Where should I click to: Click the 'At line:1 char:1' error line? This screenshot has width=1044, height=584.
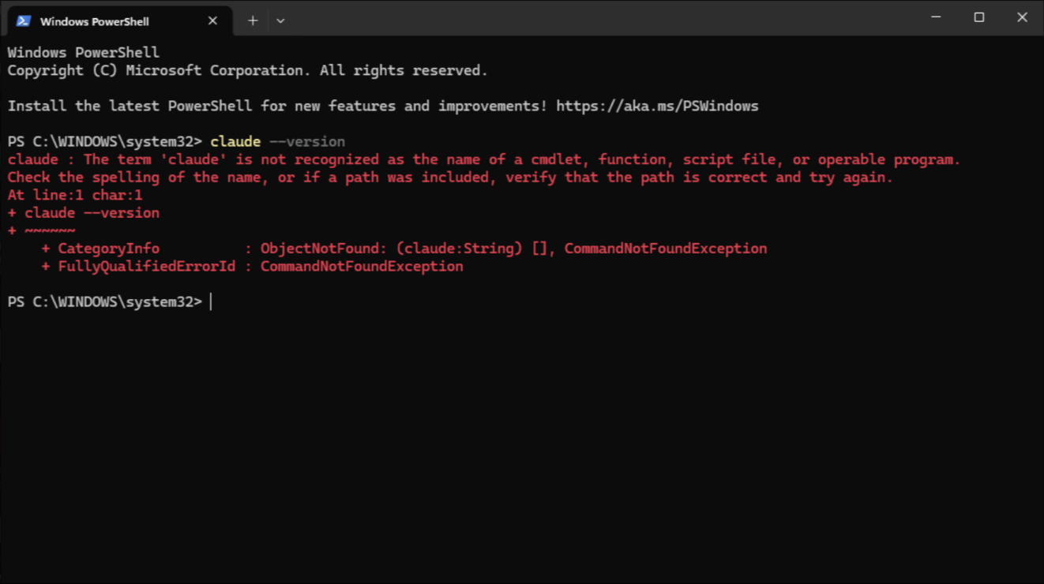(75, 195)
